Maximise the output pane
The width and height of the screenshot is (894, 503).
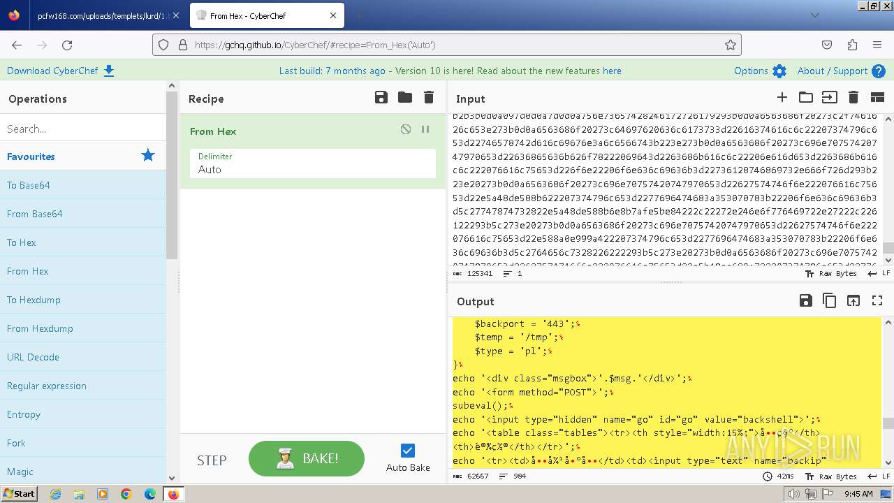pos(877,300)
